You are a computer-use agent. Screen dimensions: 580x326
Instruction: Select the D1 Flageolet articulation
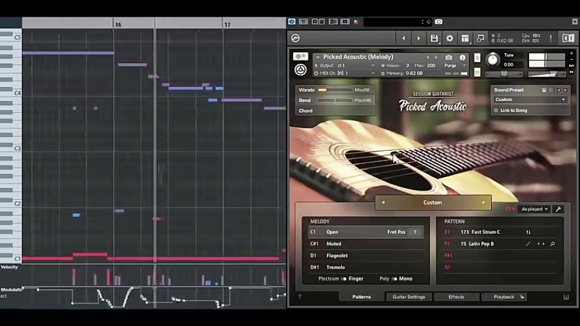click(365, 255)
